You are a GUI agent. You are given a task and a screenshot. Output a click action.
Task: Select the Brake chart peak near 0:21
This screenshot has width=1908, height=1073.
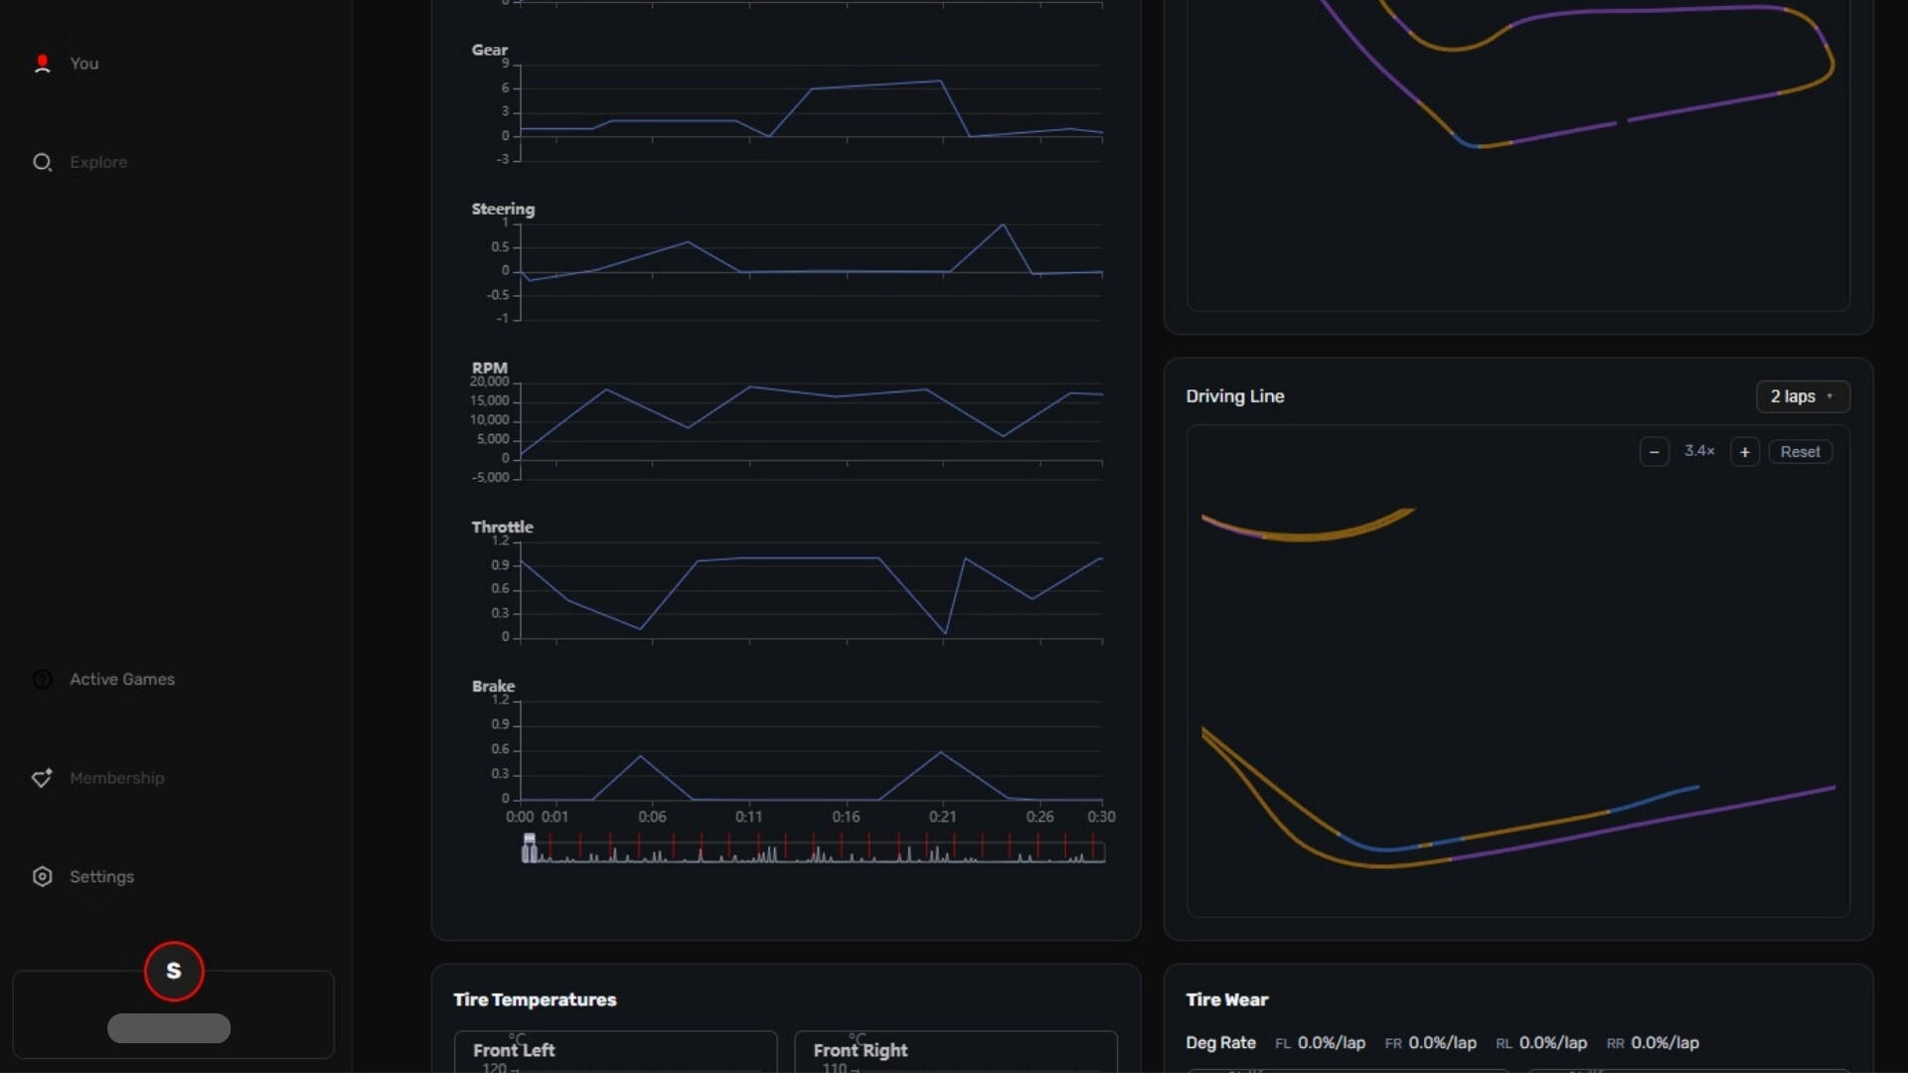[x=941, y=752]
